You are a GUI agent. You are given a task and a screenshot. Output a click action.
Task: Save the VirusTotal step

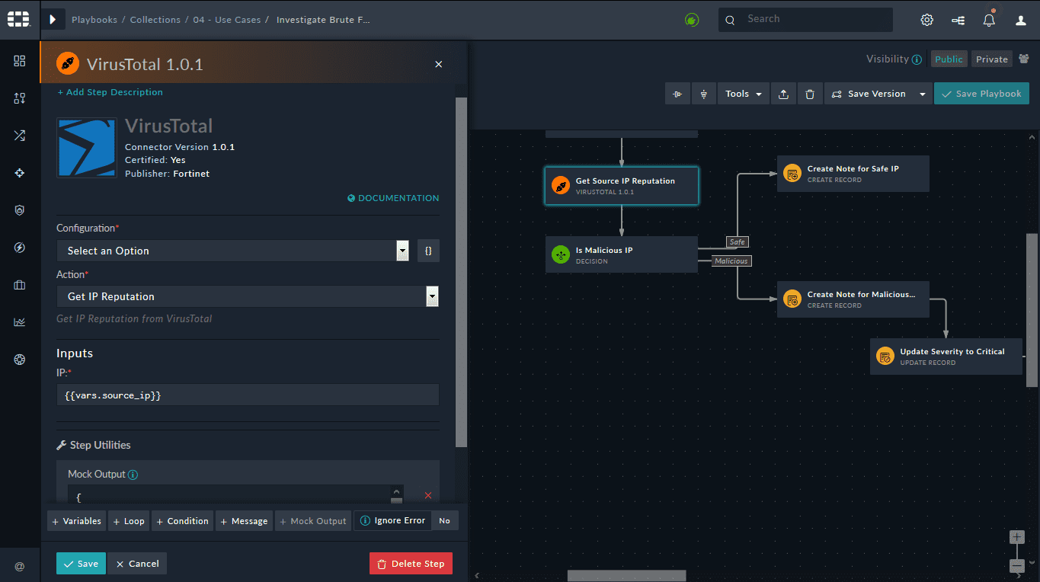(81, 564)
